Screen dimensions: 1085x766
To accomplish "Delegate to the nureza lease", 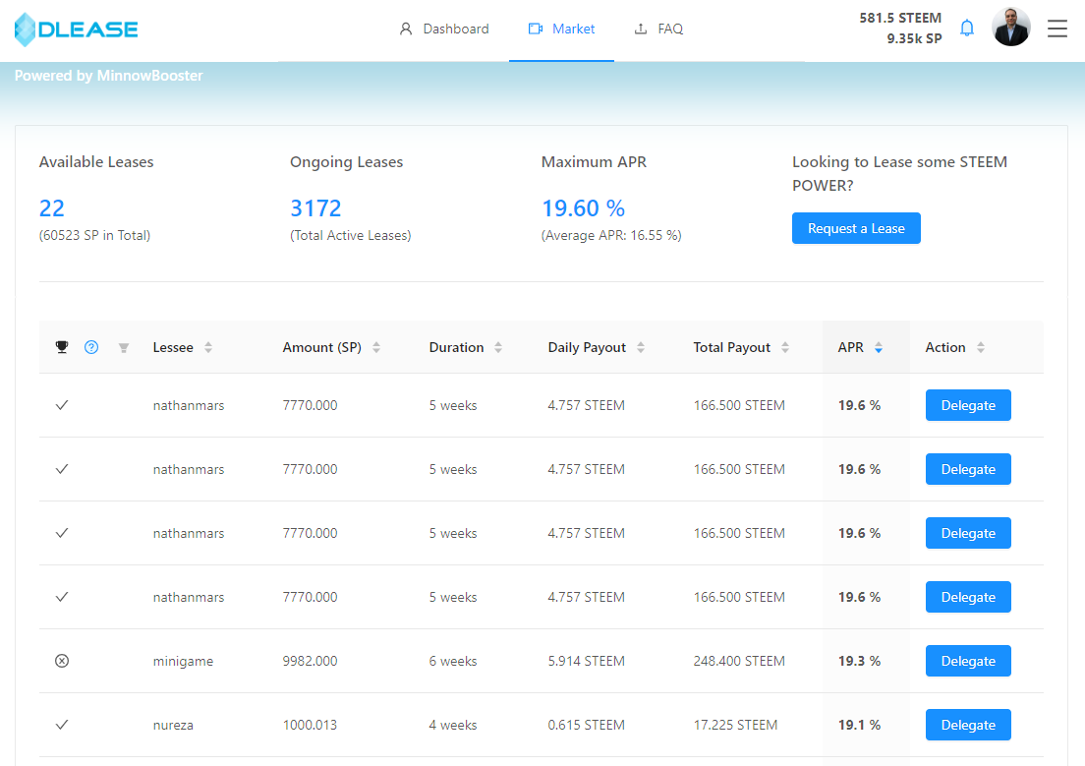I will coord(968,725).
